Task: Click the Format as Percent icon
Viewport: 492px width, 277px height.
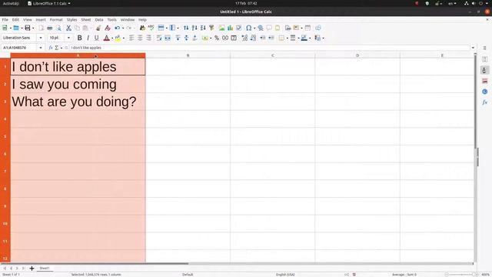Action: [217, 38]
